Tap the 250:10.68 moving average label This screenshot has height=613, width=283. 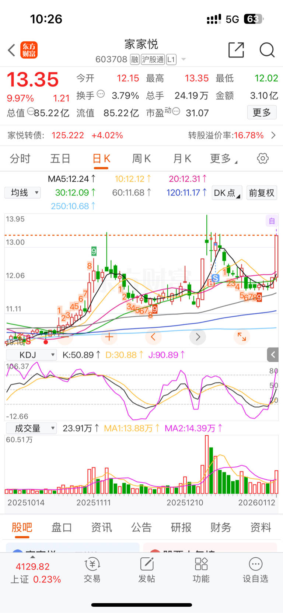[x=73, y=206]
